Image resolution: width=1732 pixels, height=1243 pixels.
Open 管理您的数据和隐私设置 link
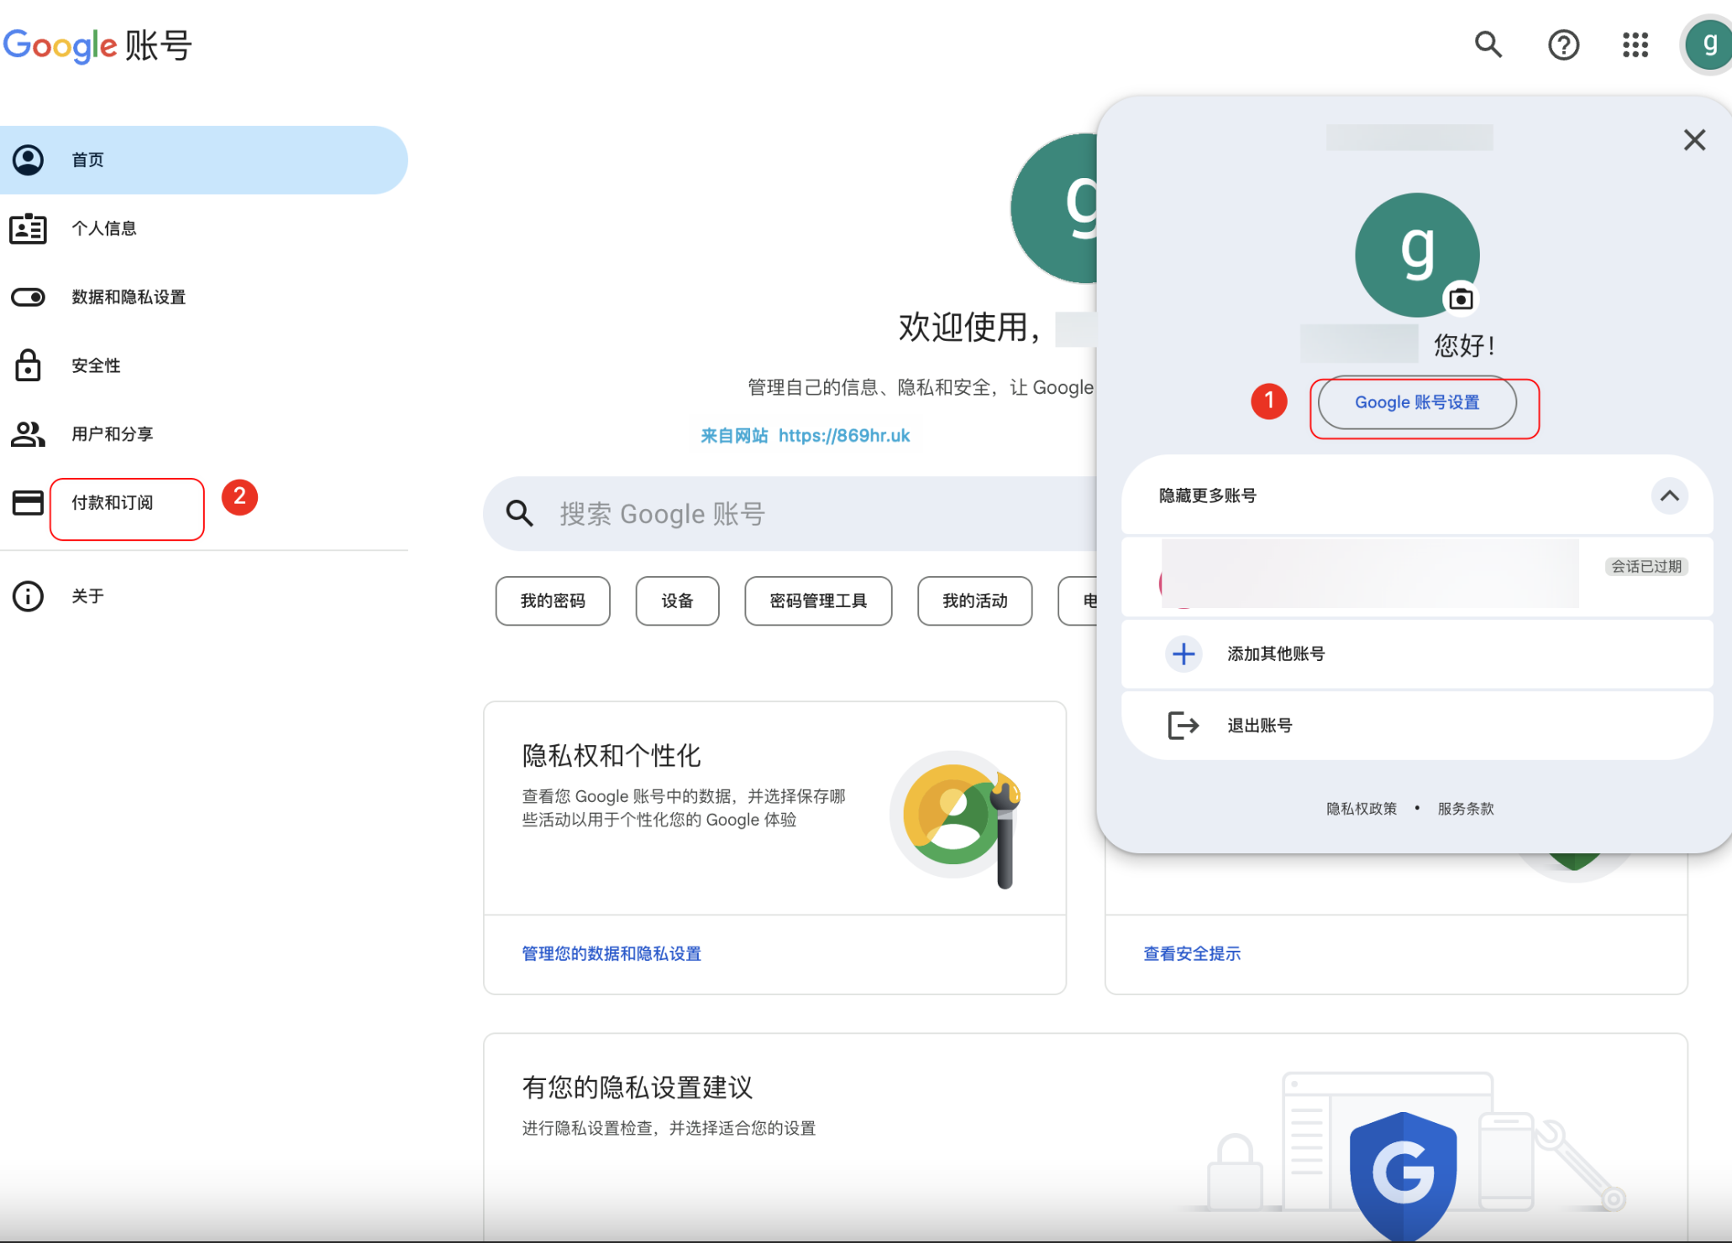tap(611, 953)
